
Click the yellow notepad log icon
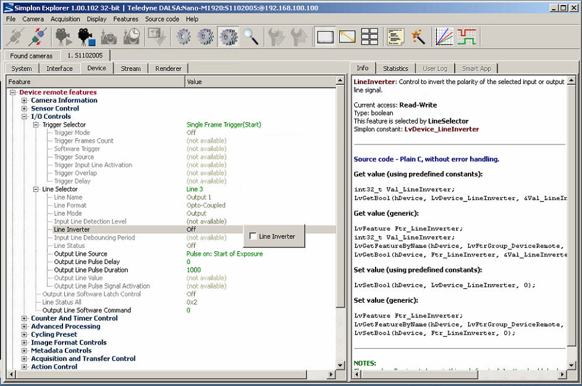395,37
